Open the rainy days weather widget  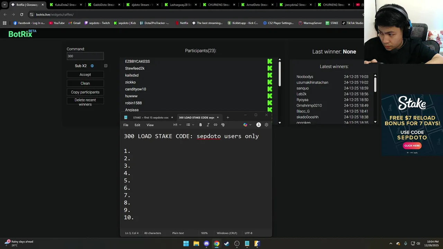(x=19, y=243)
